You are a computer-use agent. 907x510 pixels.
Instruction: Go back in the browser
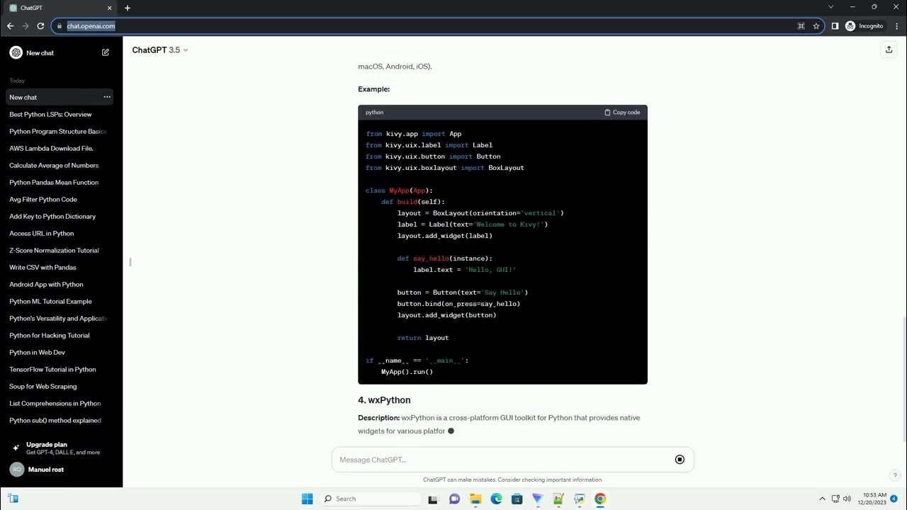pyautogui.click(x=10, y=25)
